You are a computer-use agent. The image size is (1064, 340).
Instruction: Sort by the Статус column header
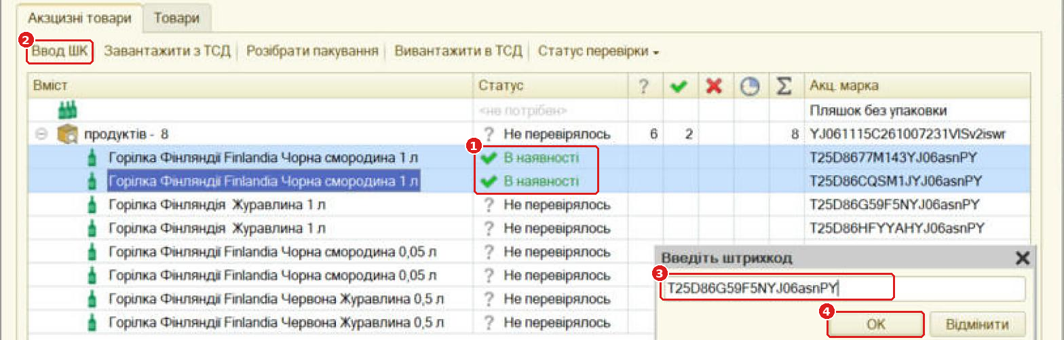[550, 86]
